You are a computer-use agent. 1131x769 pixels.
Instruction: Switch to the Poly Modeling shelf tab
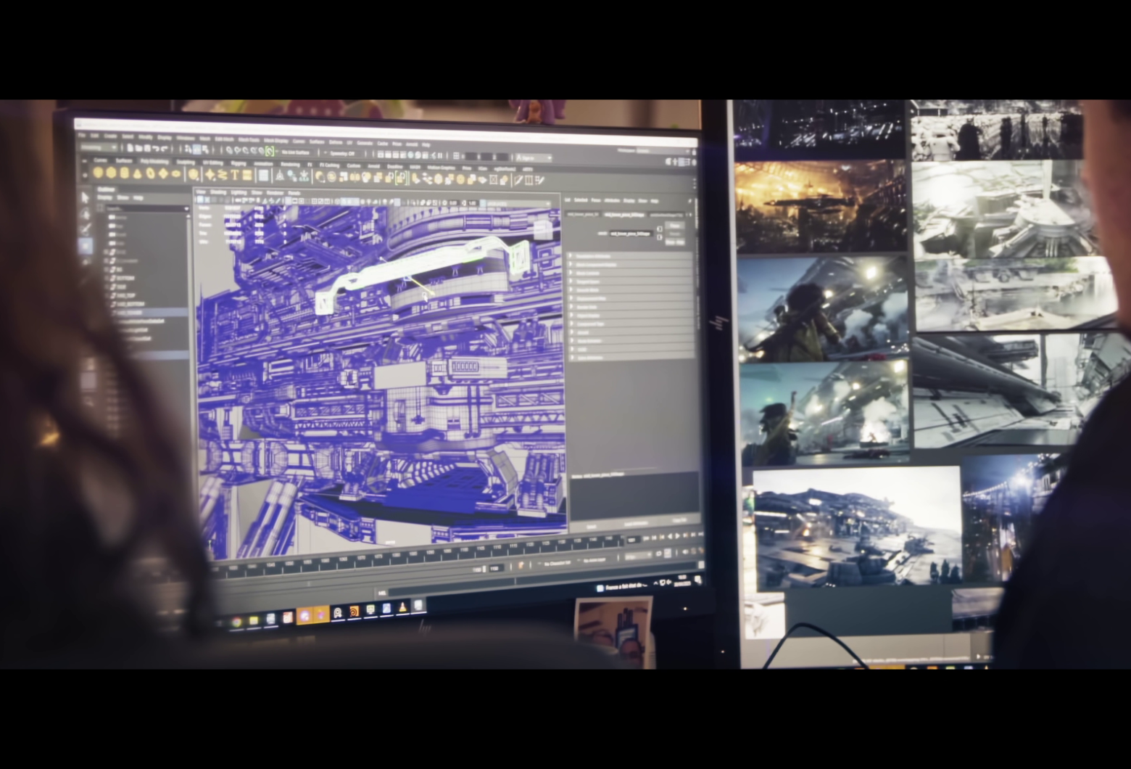[x=154, y=162]
